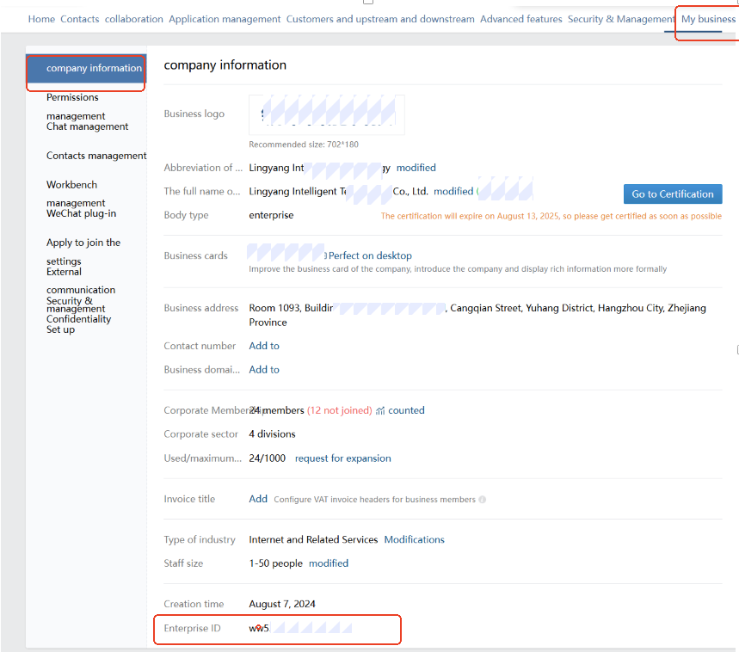Go to the Contacts tab in the top navigation

pos(80,19)
